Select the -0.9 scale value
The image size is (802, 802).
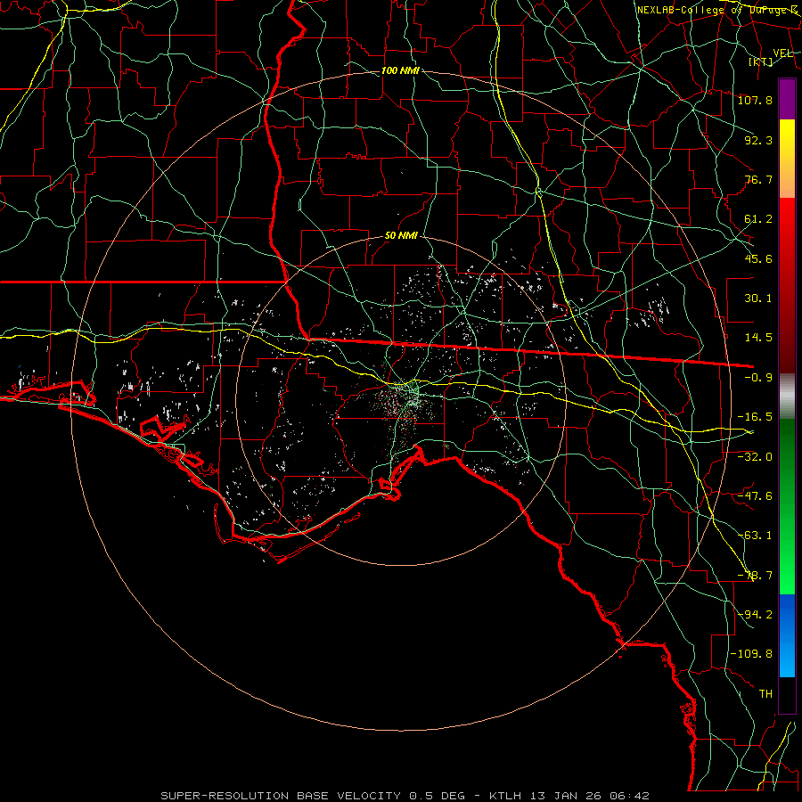758,378
